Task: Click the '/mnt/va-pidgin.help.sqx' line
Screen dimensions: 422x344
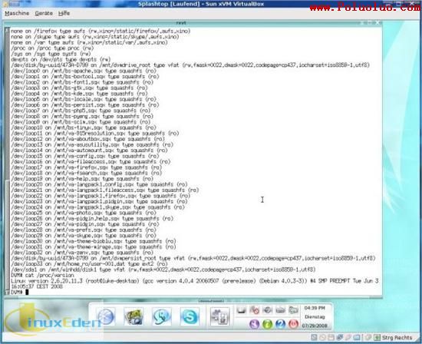Action: tap(92, 219)
